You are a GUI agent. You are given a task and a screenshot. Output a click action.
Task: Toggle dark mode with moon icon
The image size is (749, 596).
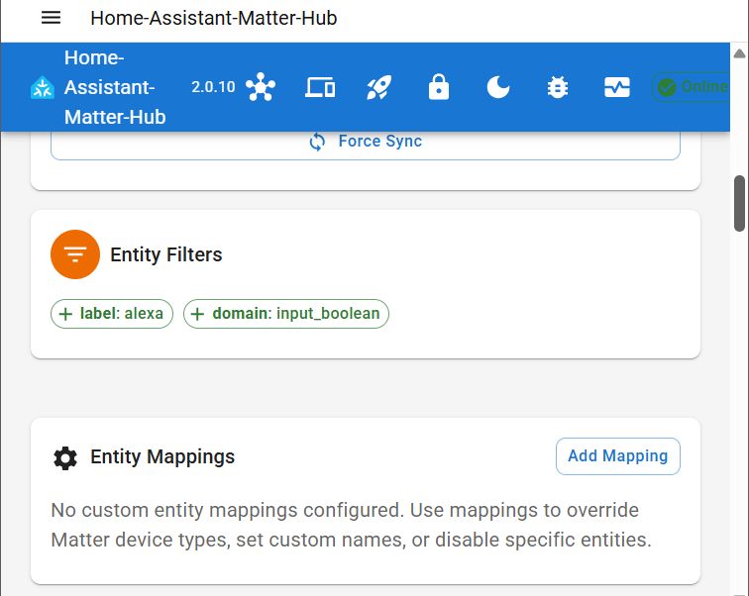(498, 87)
